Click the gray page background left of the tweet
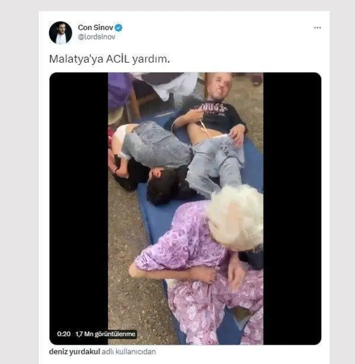Image resolution: width=355 pixels, height=364 pixels. coord(20,186)
